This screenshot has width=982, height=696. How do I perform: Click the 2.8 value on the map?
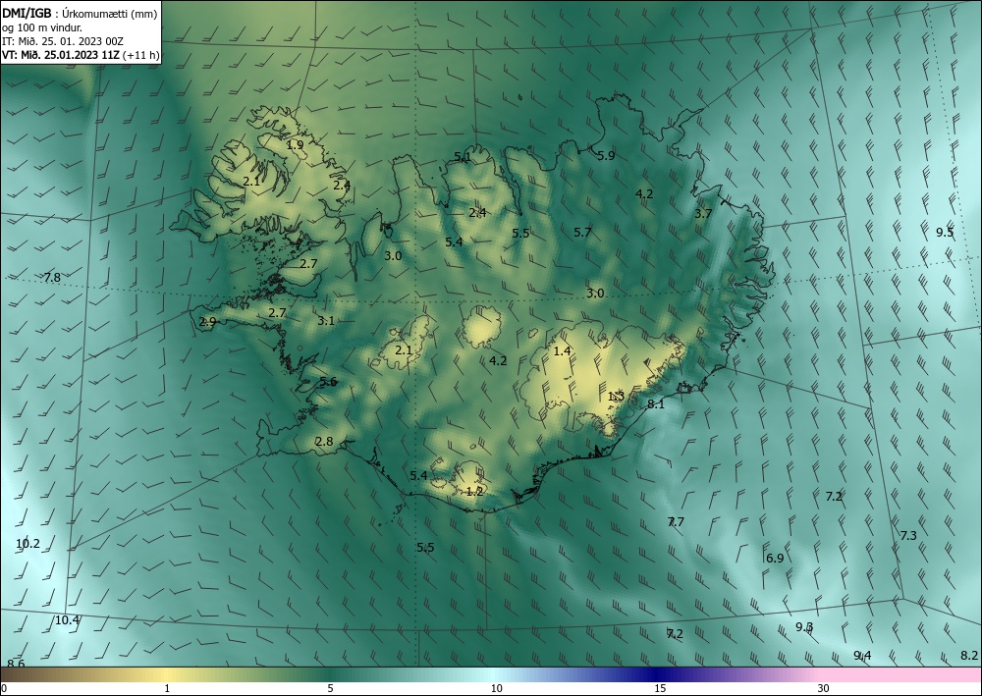324,442
